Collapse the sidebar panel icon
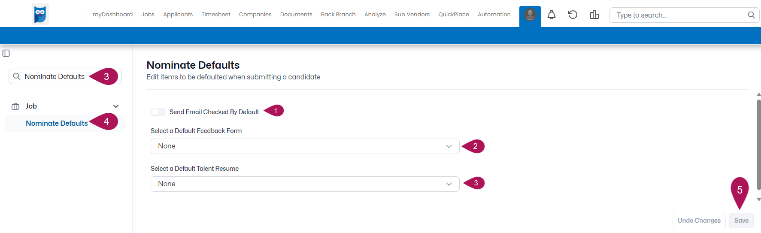Screen dimensions: 761x233 pyautogui.click(x=6, y=53)
